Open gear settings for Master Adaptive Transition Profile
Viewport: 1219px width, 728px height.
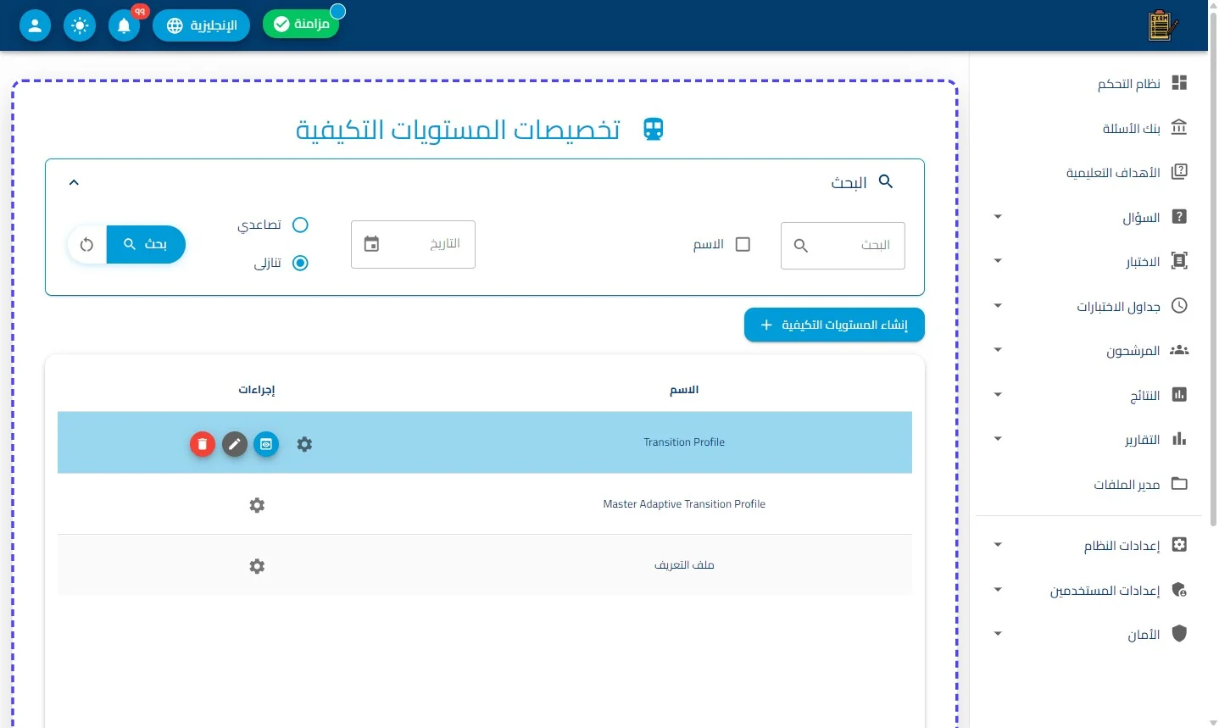(257, 505)
